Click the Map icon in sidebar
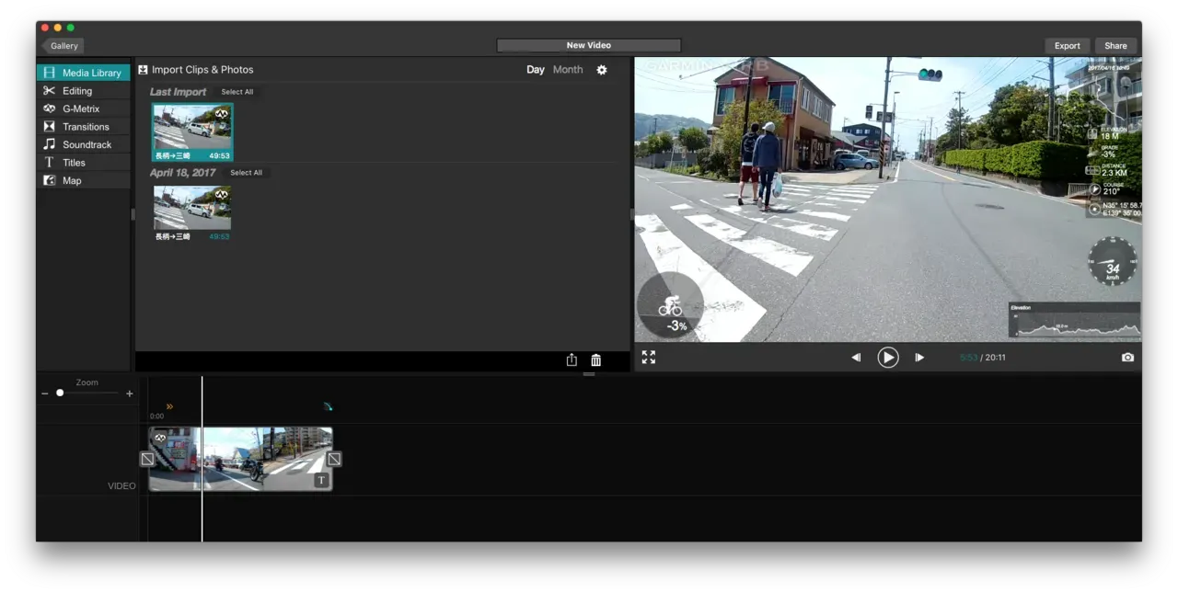Viewport: 1178px width, 593px height. coord(50,180)
